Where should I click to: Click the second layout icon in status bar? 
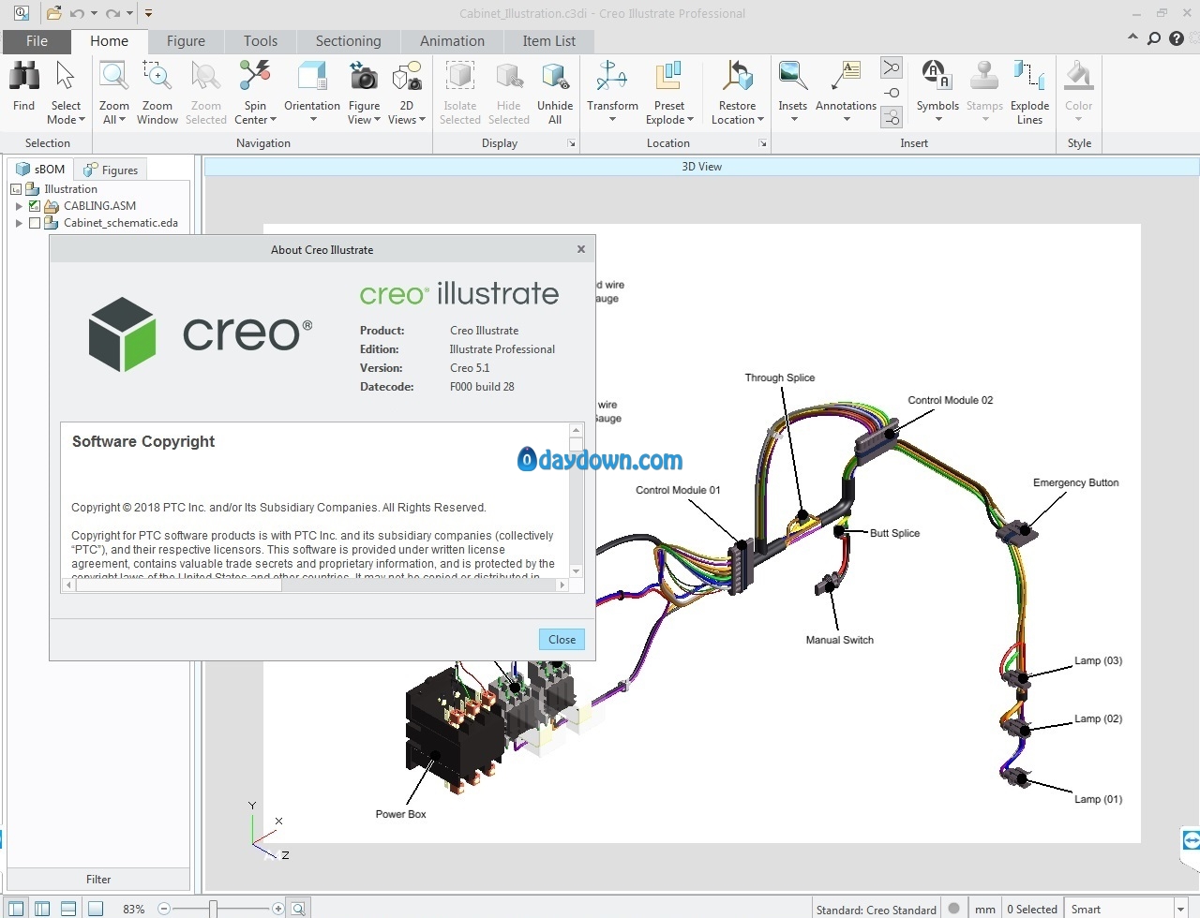tap(42, 909)
